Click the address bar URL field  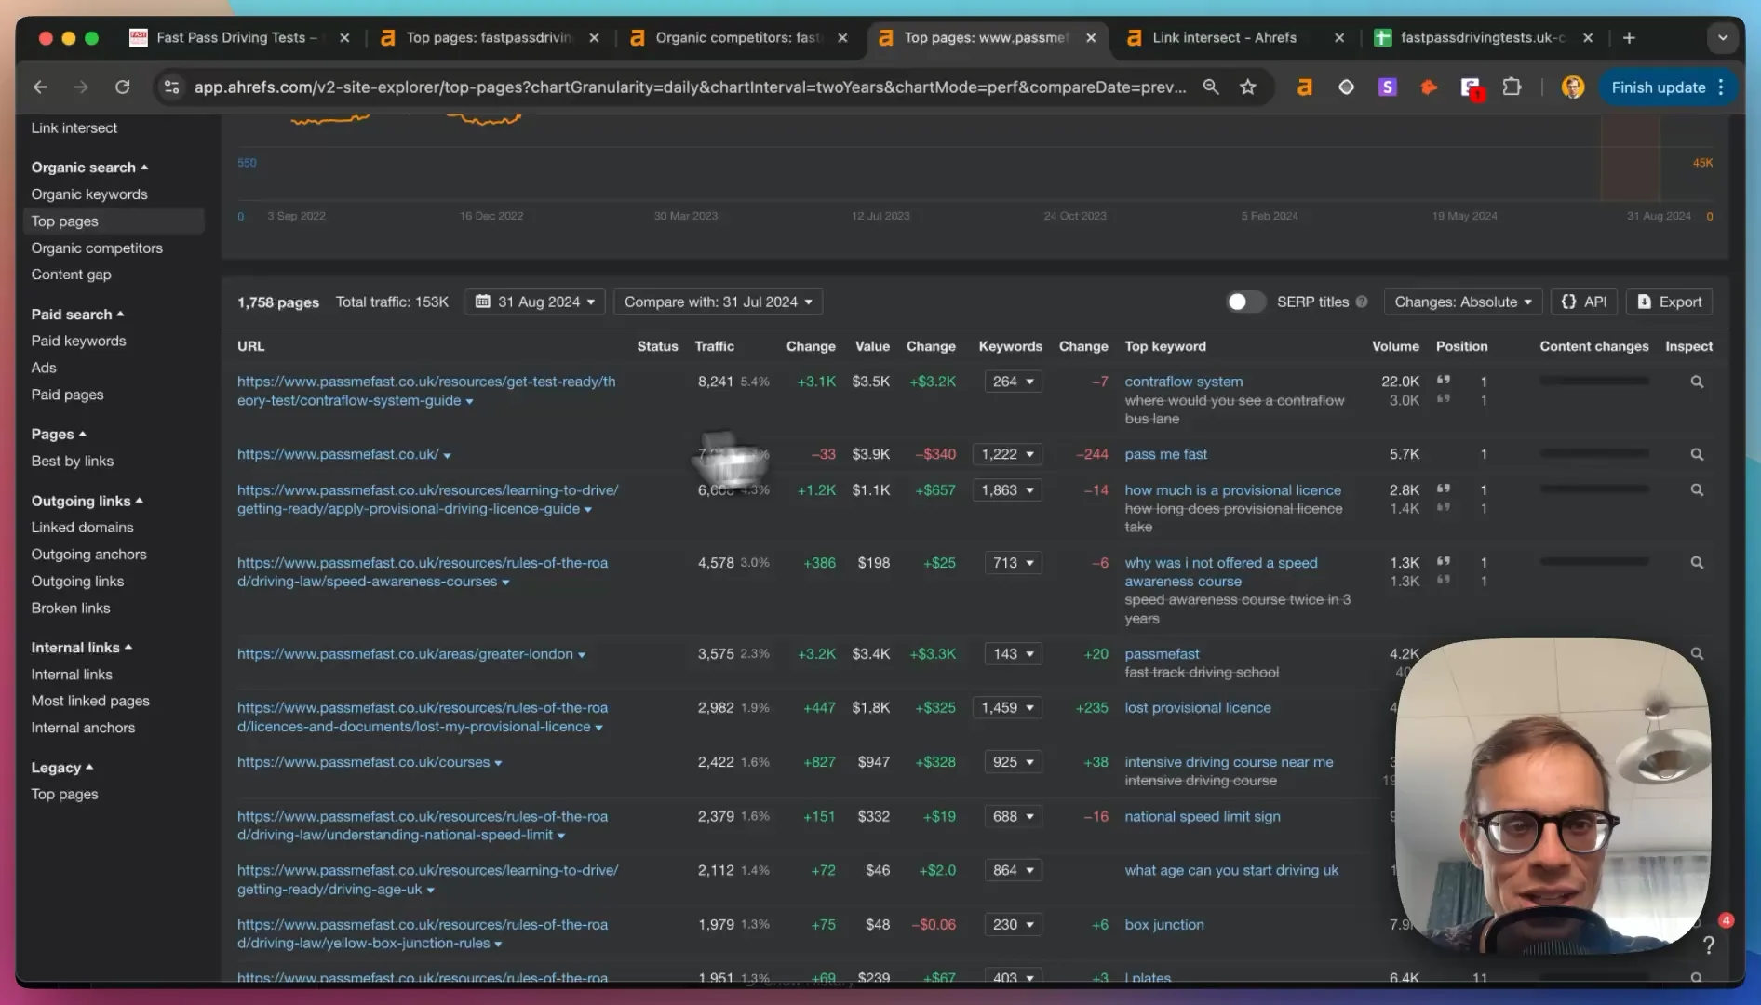(690, 87)
